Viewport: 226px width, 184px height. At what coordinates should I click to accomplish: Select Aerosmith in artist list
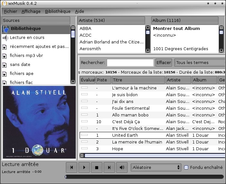(x=111, y=49)
